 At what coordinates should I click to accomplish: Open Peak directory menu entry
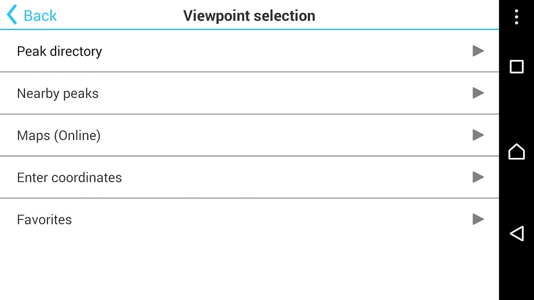coord(59,51)
